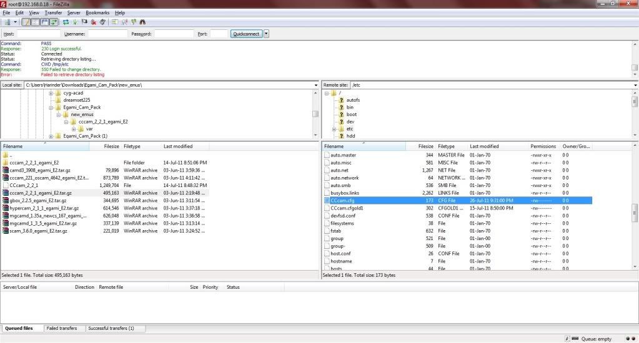Focus the Username input field
639x343 pixels.
pos(107,34)
